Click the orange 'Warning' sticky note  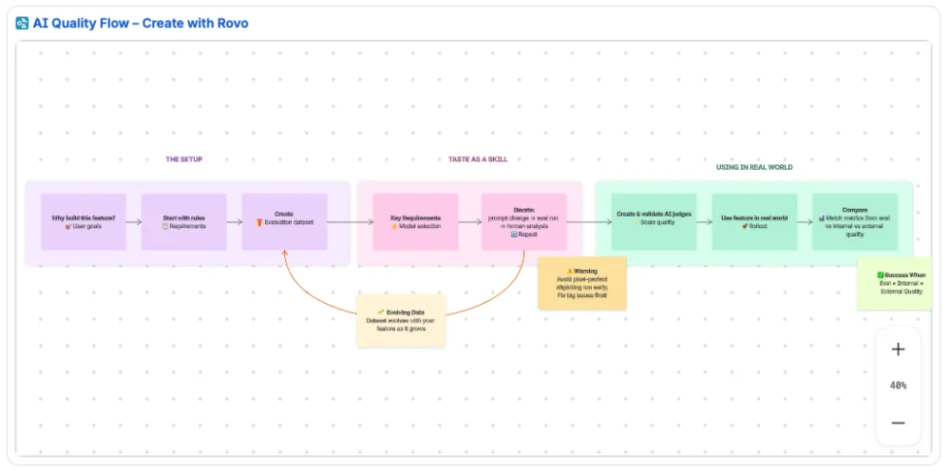tap(582, 283)
